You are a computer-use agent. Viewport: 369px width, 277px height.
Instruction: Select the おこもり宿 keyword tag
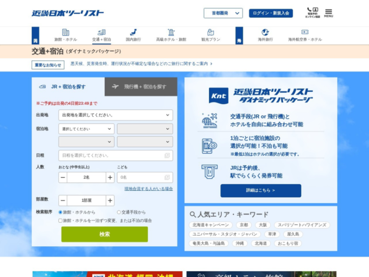tap(288, 243)
